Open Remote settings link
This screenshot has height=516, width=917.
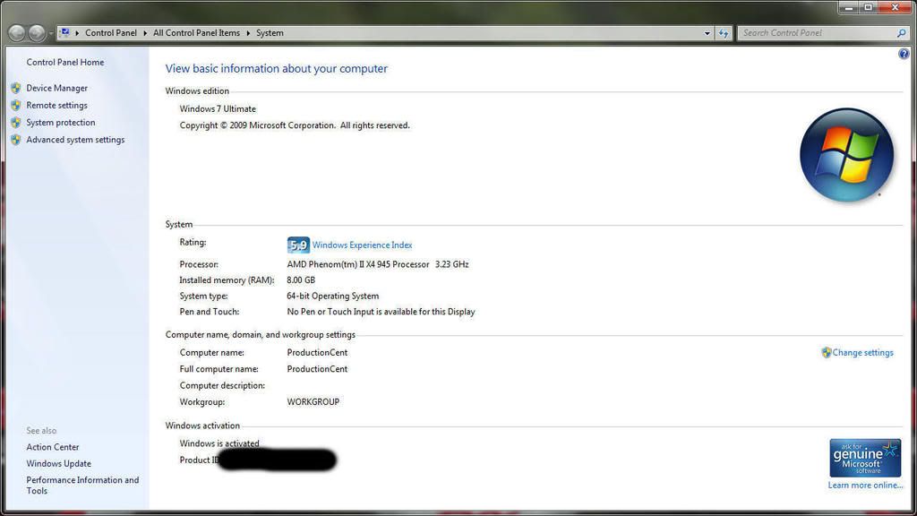pos(56,106)
